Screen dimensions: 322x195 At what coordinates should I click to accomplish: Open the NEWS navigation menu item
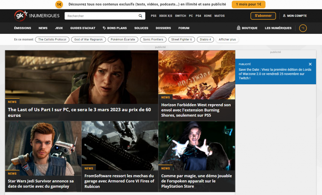click(x=43, y=28)
